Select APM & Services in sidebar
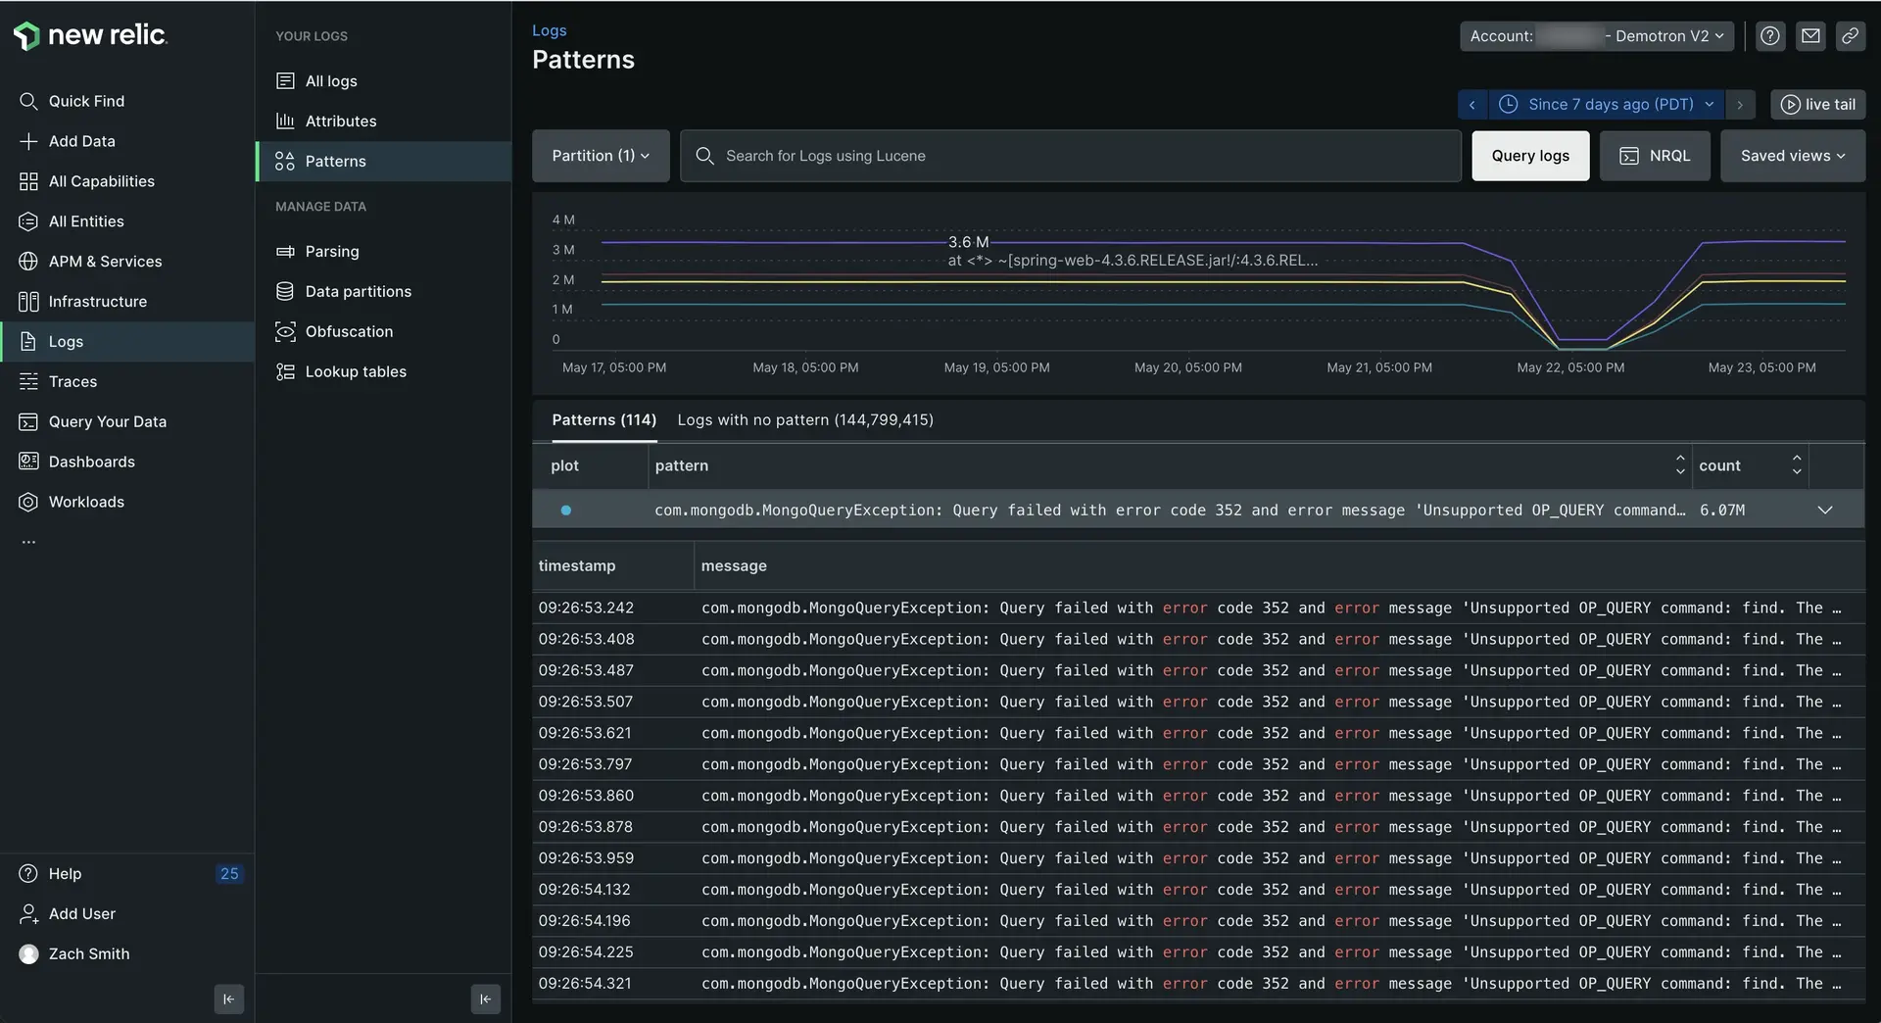Image resolution: width=1881 pixels, height=1023 pixels. (x=104, y=261)
